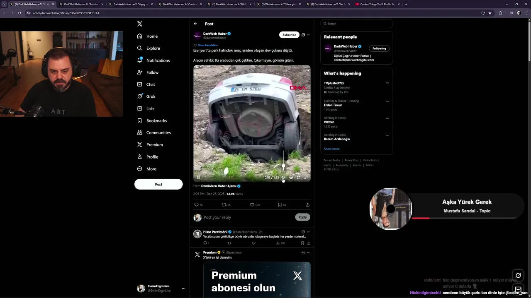Open Terms of Service footer link
The image size is (531, 298).
332,160
